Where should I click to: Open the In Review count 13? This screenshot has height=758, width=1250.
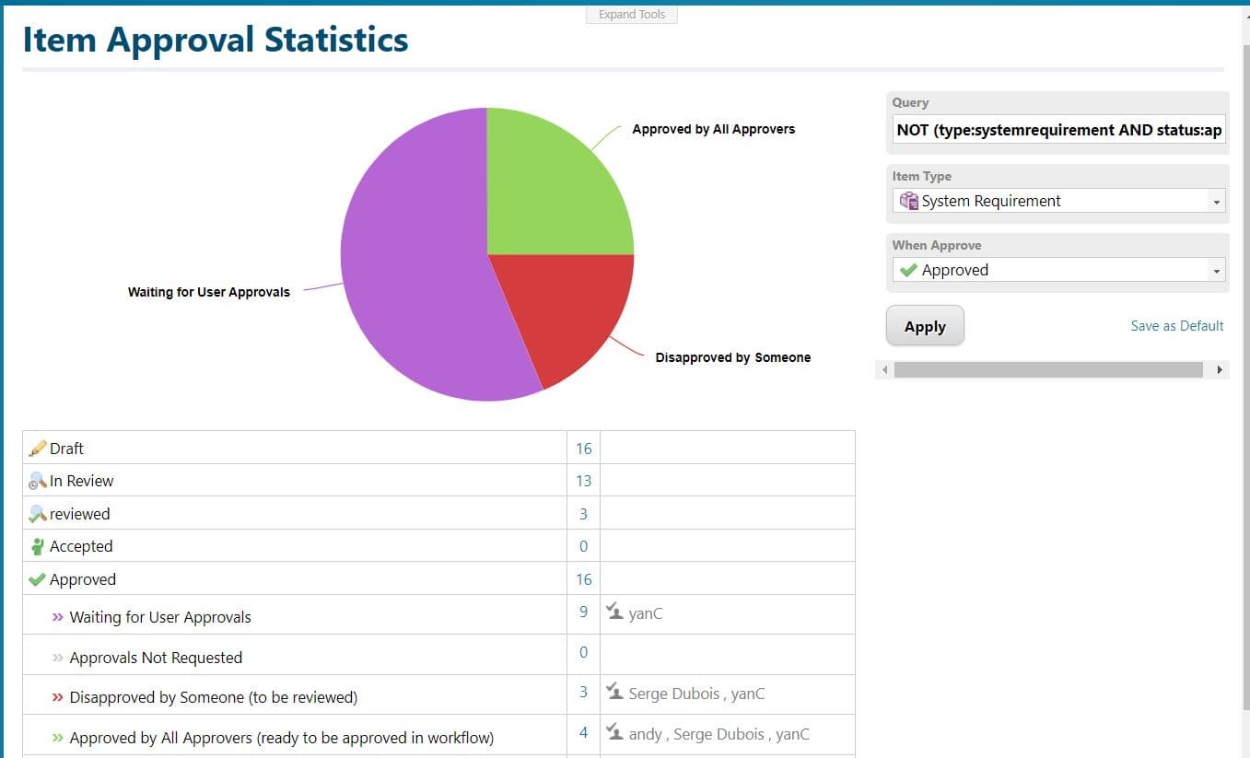click(x=583, y=481)
